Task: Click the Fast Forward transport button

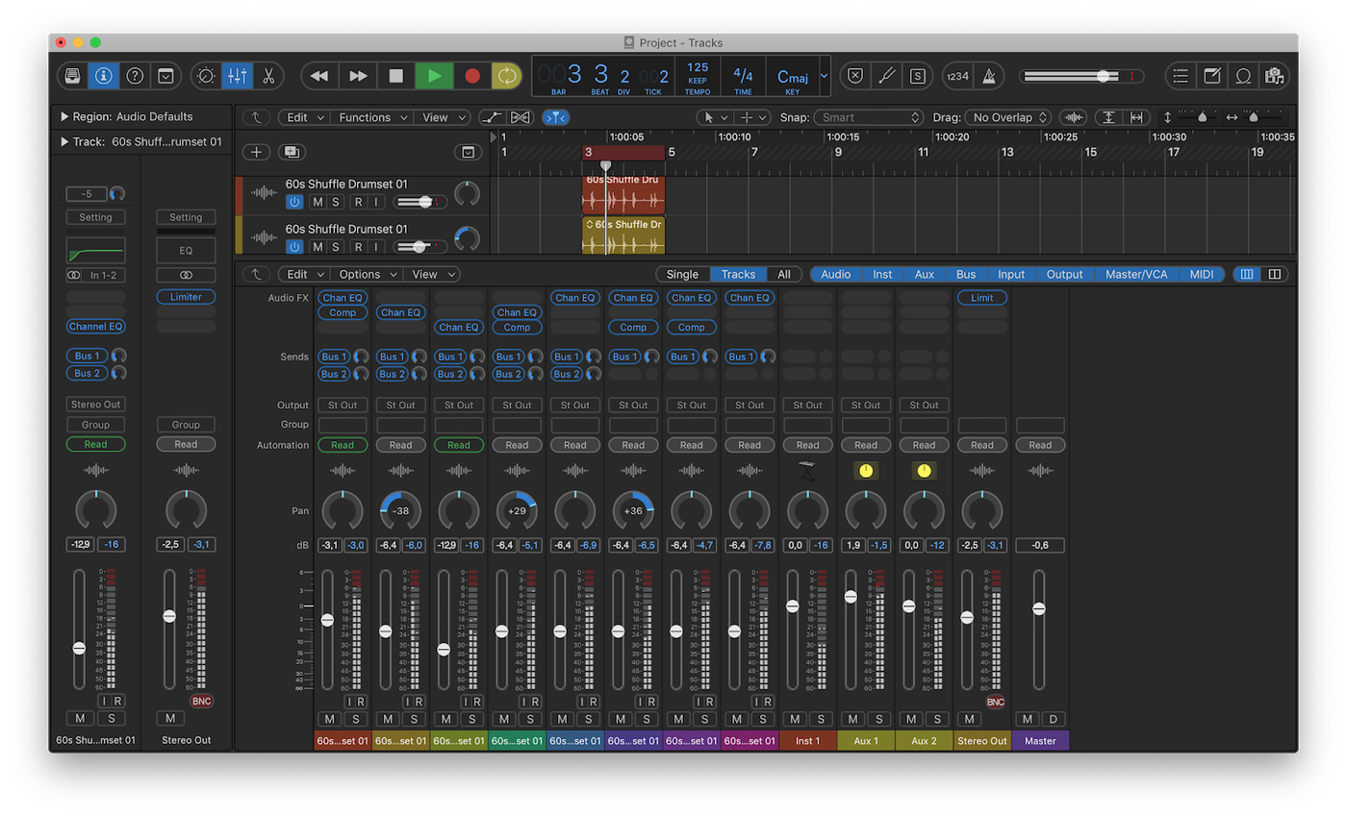Action: (358, 75)
